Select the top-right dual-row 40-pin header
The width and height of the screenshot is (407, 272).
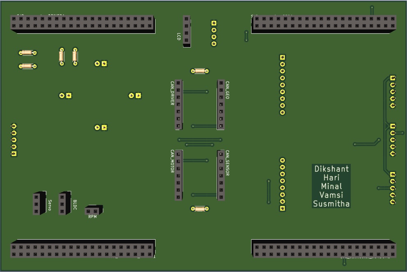pos(324,24)
